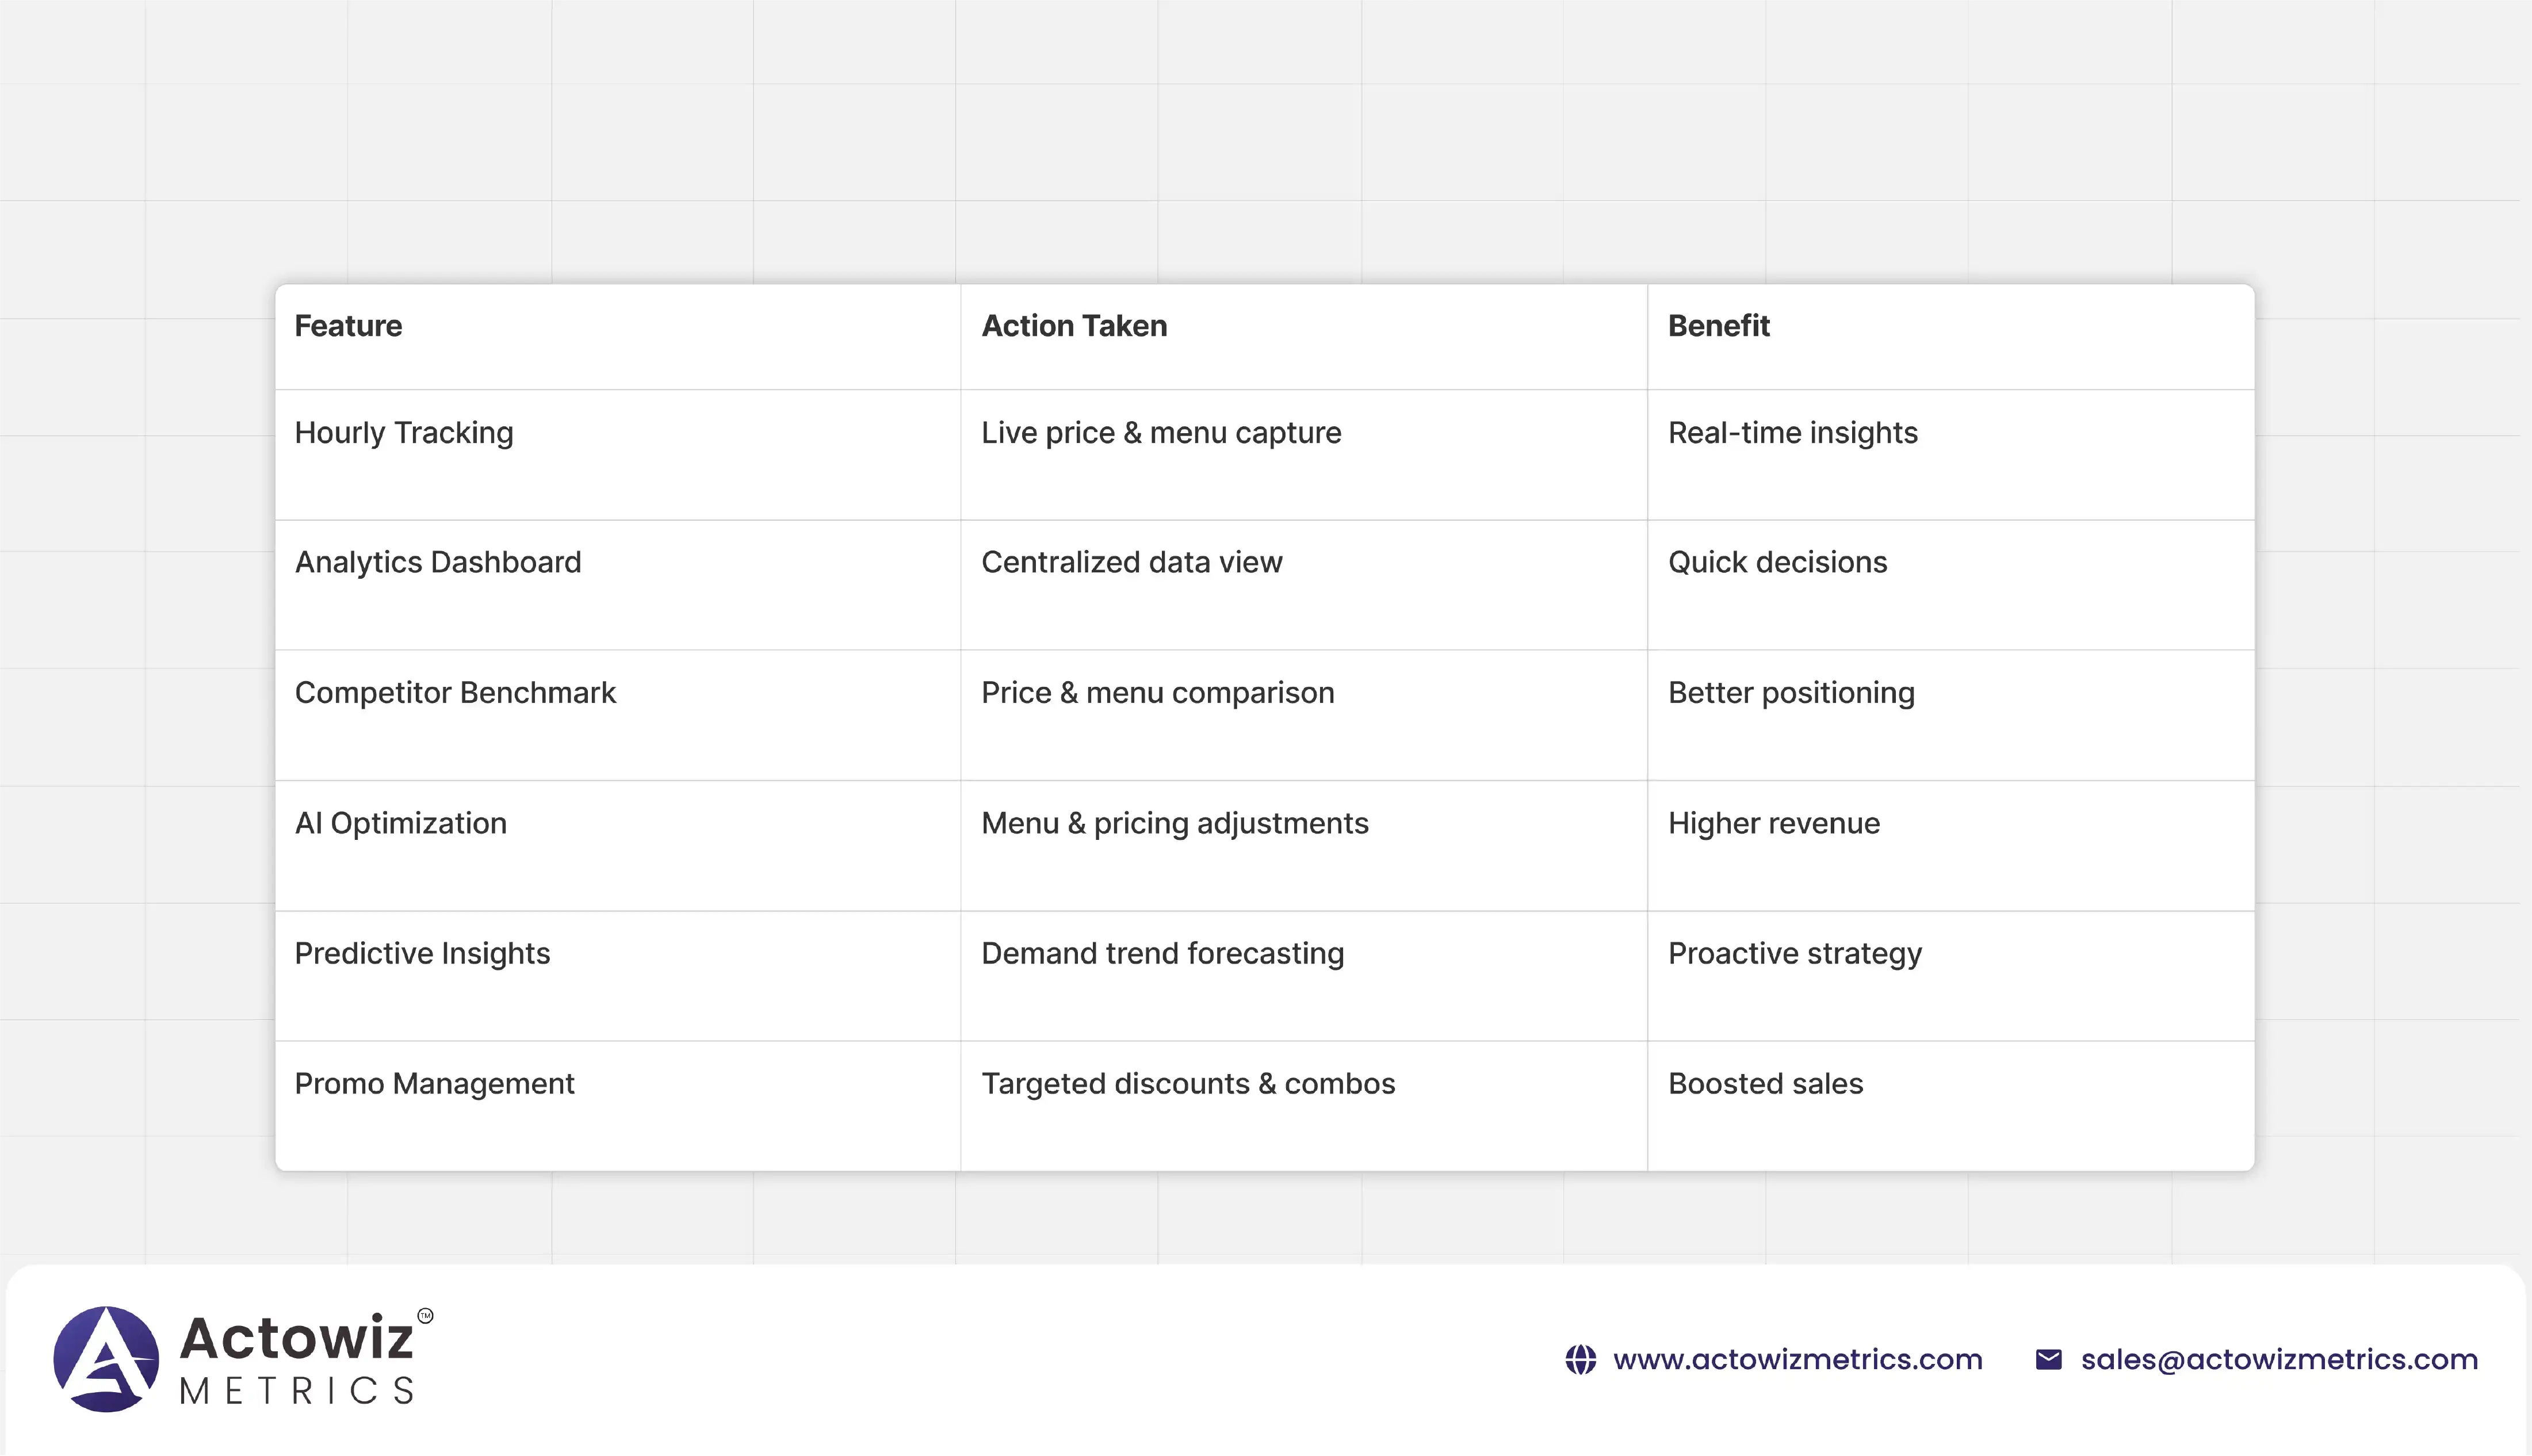Click the Centralized data view cell
Screen dimensions: 2532x1456
1131,562
